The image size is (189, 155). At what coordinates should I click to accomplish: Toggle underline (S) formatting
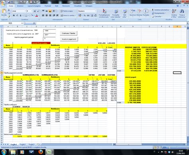[x=20, y=16]
